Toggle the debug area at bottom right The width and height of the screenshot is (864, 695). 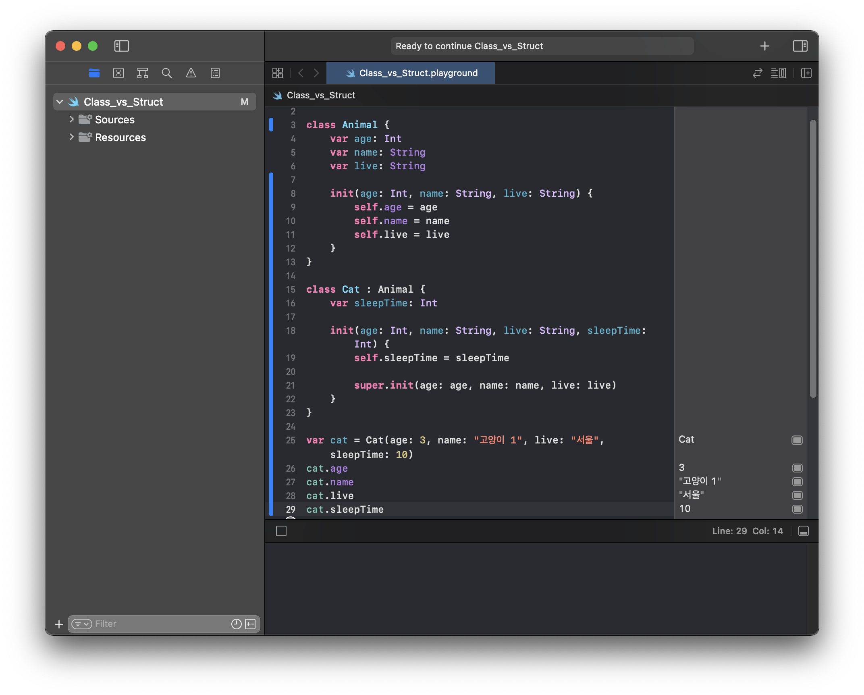click(803, 531)
